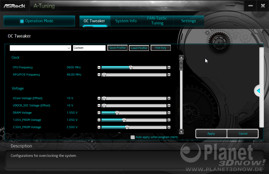Click the VCore Voltage (Offset) label
This screenshot has width=269, height=174.
click(28, 98)
